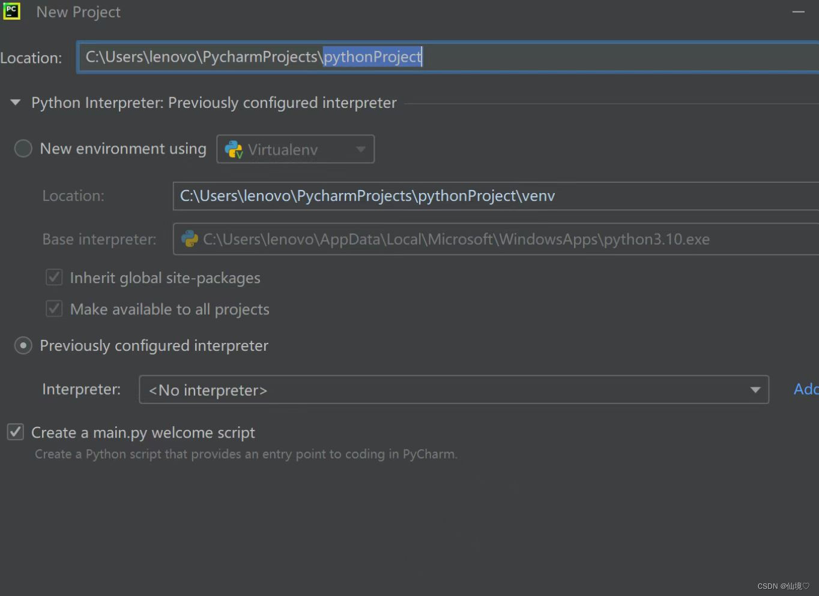
Task: Collapse the Python Interpreter section
Action: [x=16, y=103]
